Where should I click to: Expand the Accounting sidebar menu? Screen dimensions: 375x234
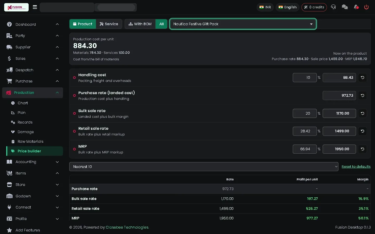tap(33, 162)
